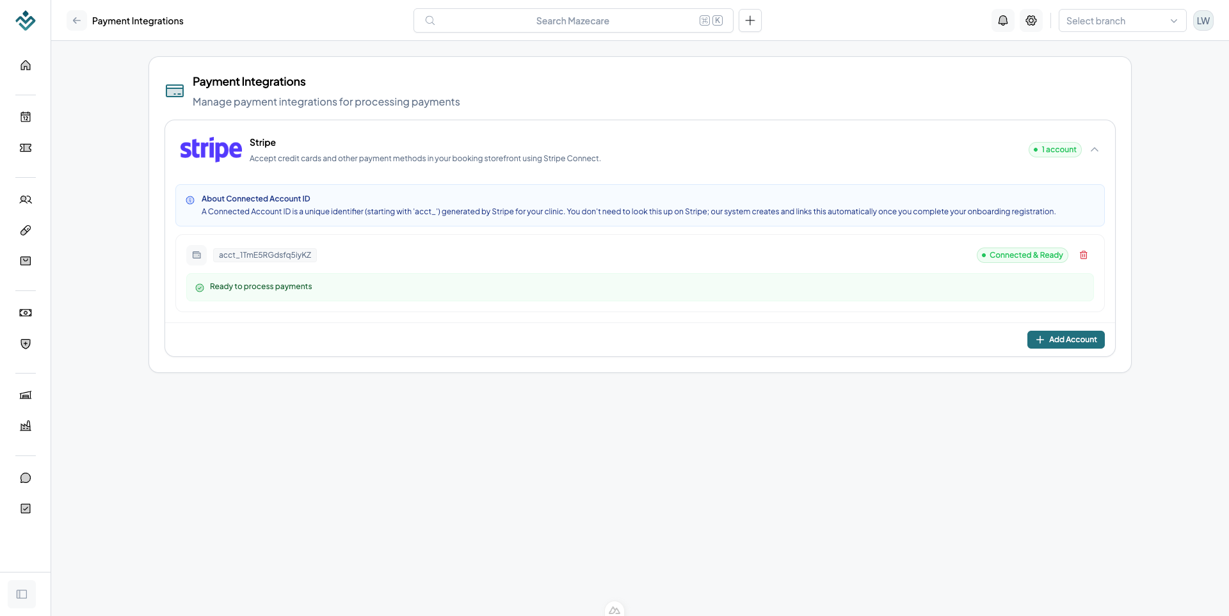1229x616 pixels.
Task: Click the Stripe logo
Action: pos(211,150)
